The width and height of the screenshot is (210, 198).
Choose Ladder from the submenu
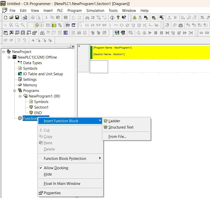[x=126, y=121]
